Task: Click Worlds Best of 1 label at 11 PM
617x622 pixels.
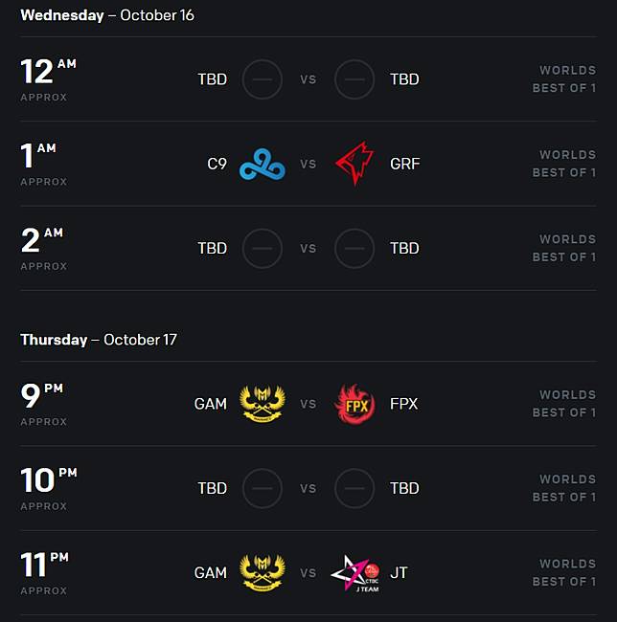Action: point(564,572)
